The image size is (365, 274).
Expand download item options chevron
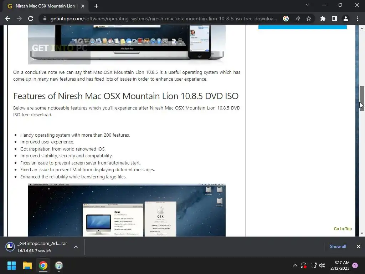(76, 247)
